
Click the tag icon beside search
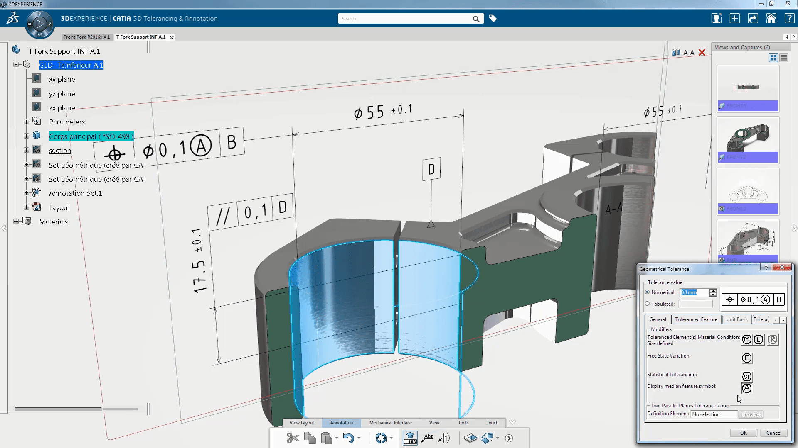493,18
